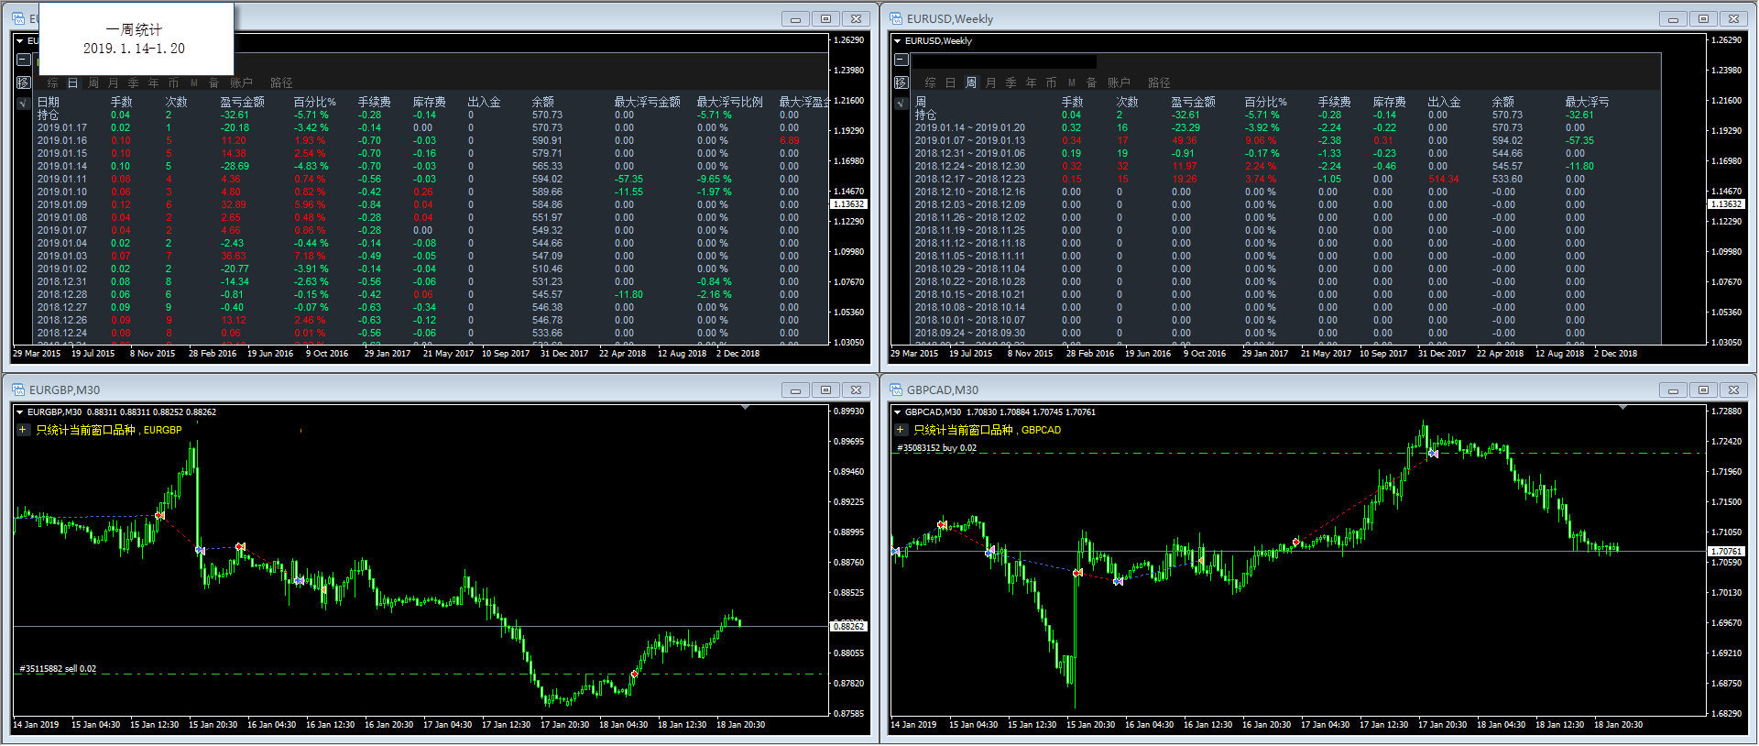Screen dimensions: 1759x746
Task: Click the 移 move icon in left EURUSD window
Action: coord(24,82)
